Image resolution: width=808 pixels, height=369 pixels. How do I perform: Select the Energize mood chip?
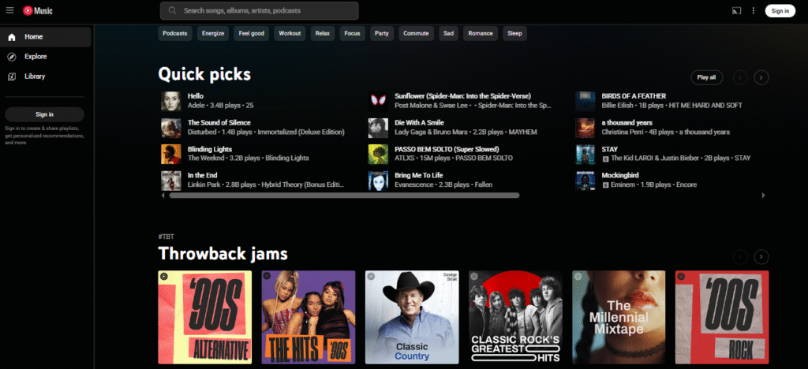[213, 33]
